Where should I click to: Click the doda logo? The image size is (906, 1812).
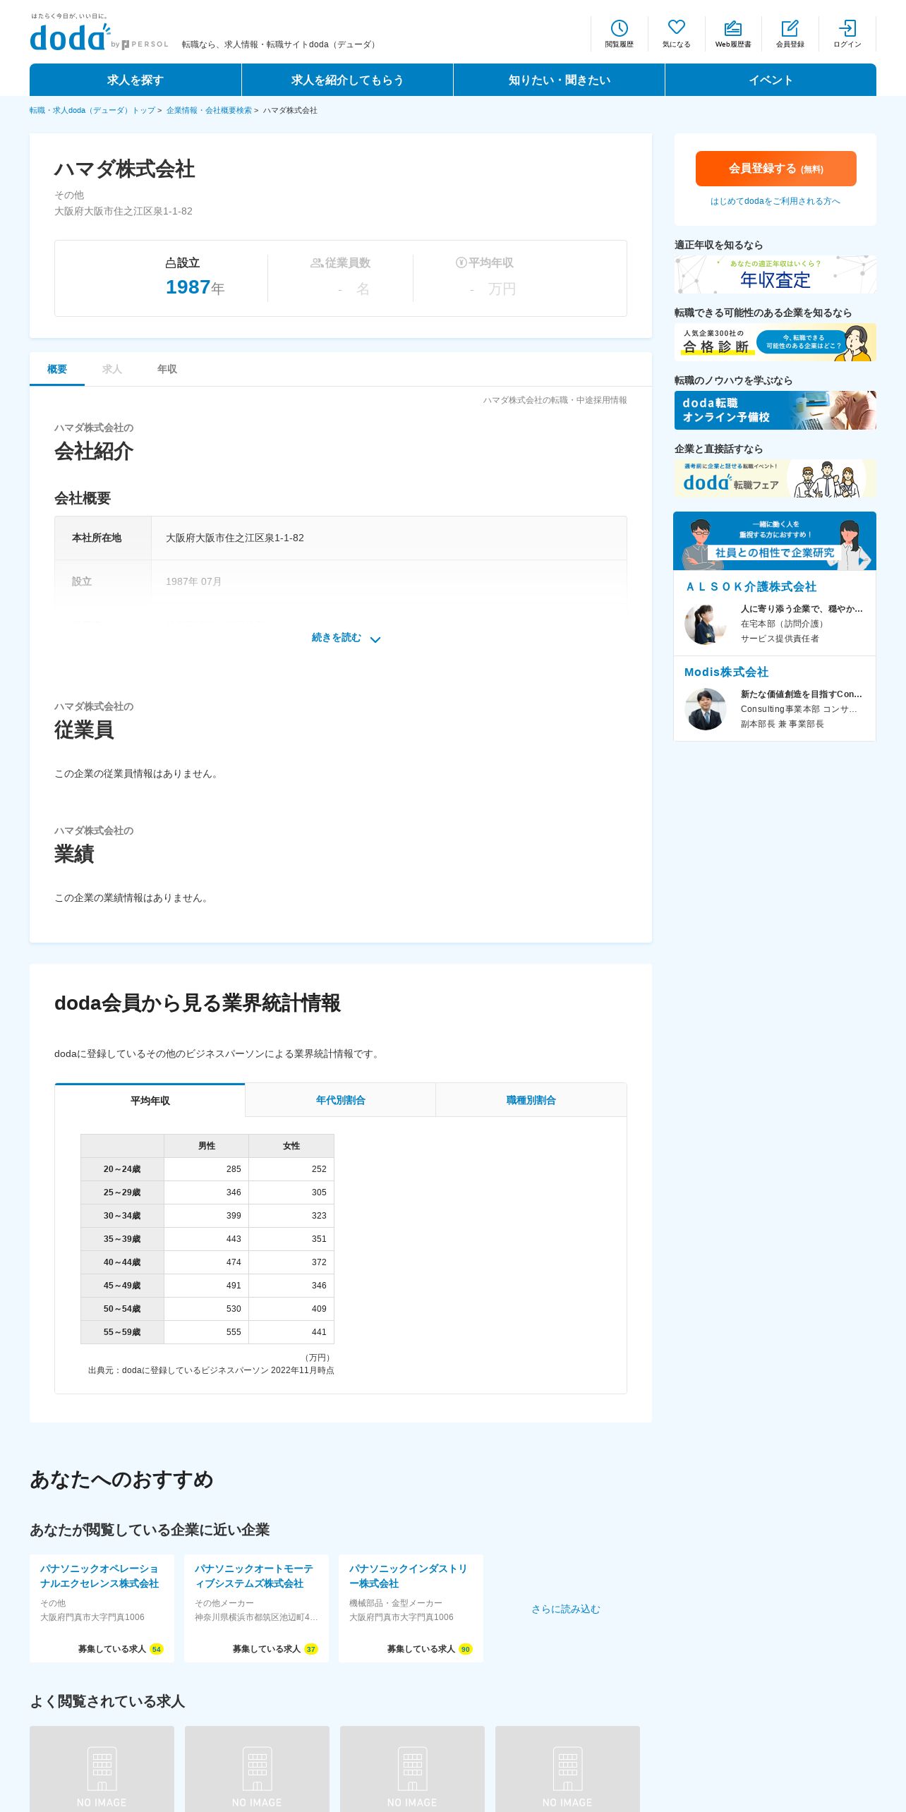pos(70,37)
